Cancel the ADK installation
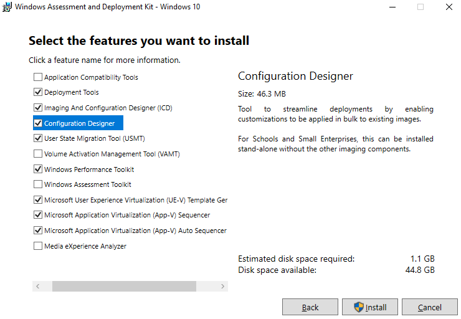This screenshot has height=319, width=461. (430, 307)
